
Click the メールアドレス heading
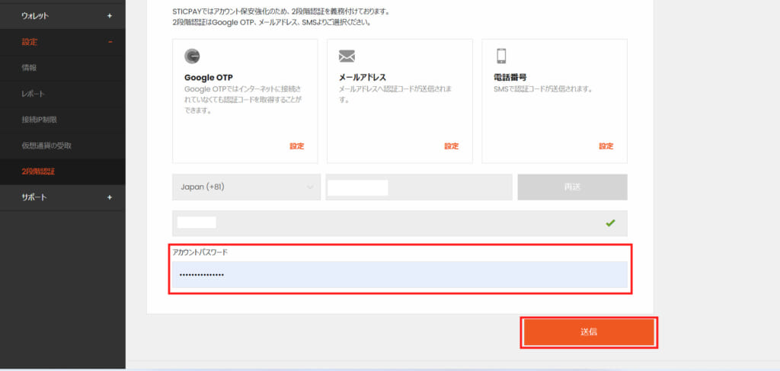(x=362, y=78)
